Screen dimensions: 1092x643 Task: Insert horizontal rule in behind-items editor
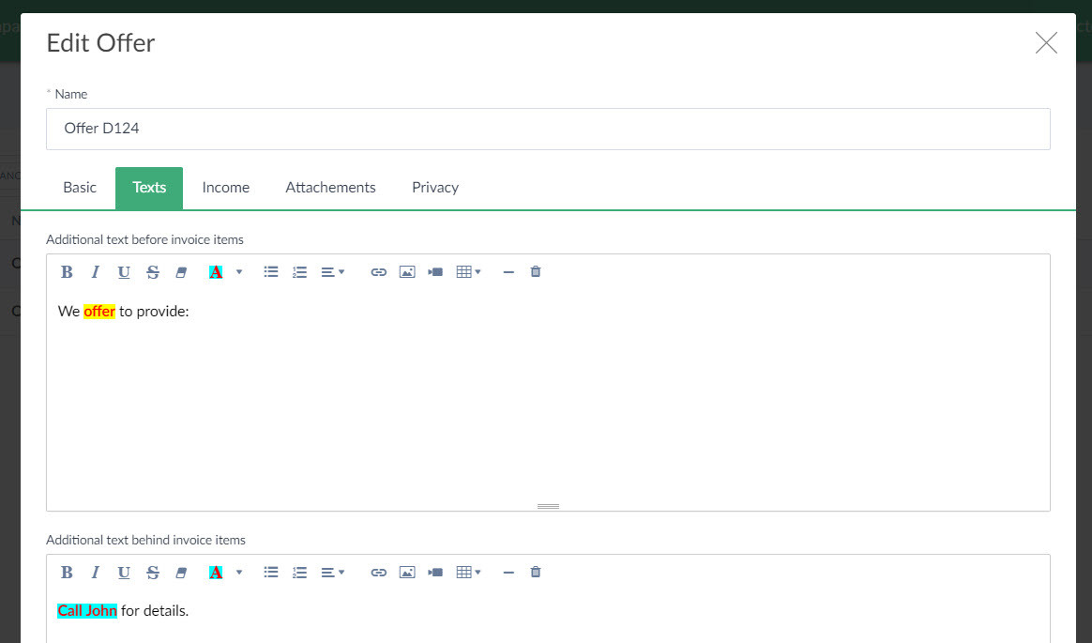click(508, 572)
